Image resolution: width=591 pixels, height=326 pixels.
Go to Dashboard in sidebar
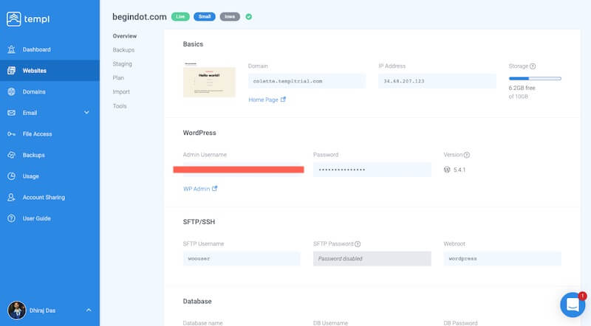tap(36, 49)
